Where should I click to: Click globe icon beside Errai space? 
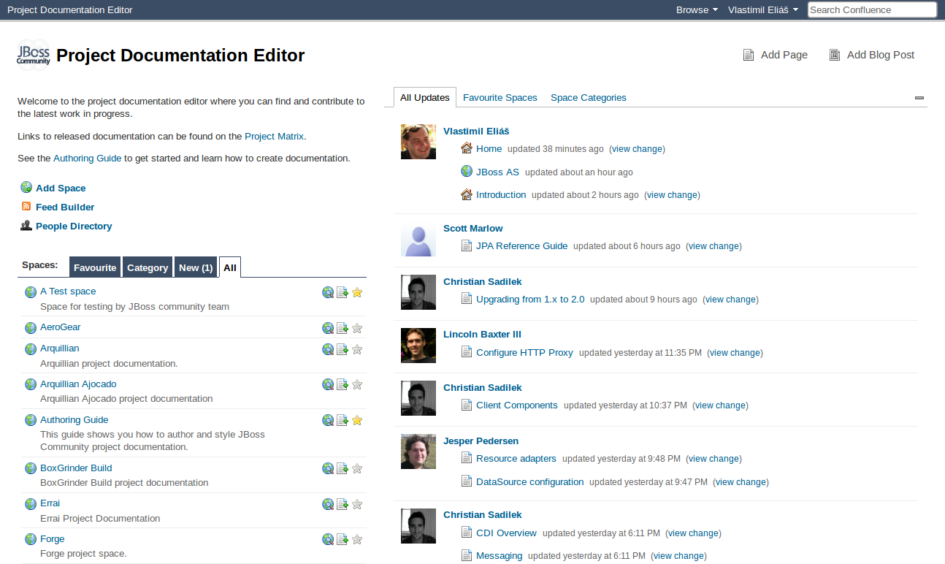click(31, 504)
